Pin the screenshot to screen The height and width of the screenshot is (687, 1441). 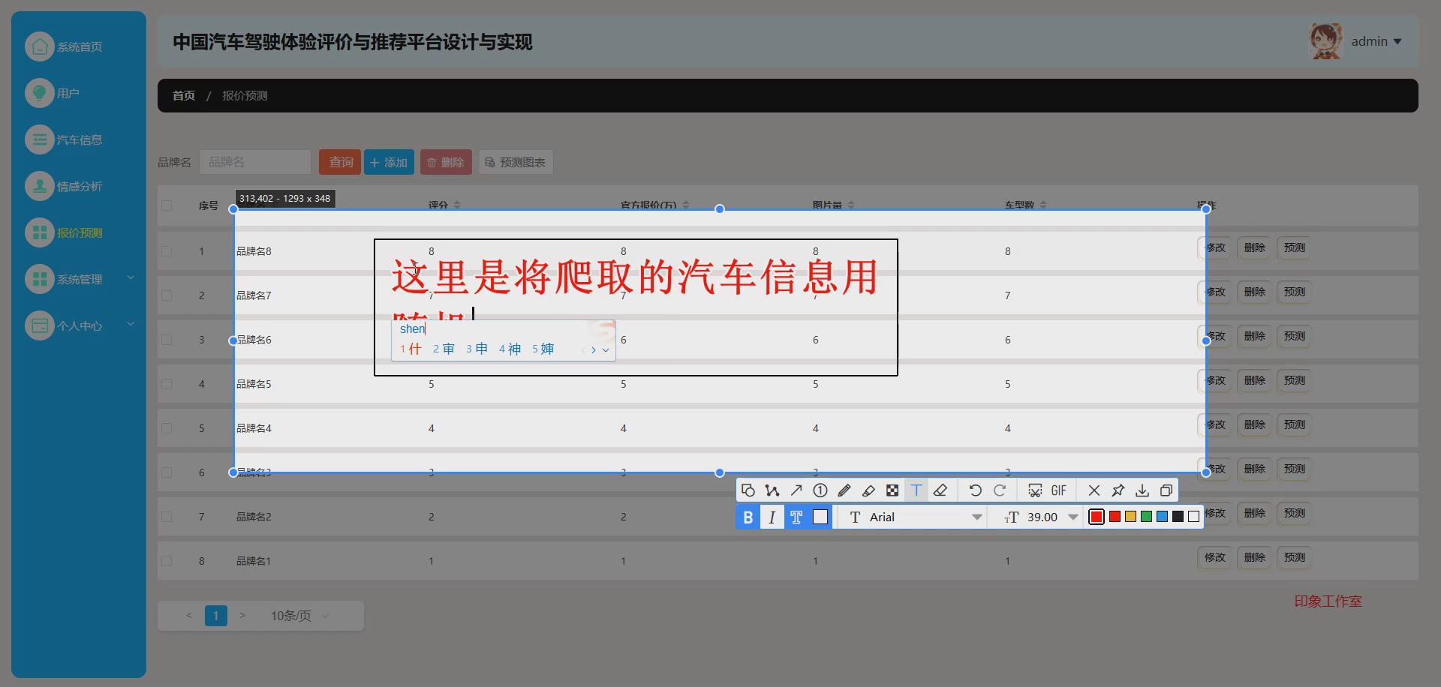click(x=1118, y=490)
